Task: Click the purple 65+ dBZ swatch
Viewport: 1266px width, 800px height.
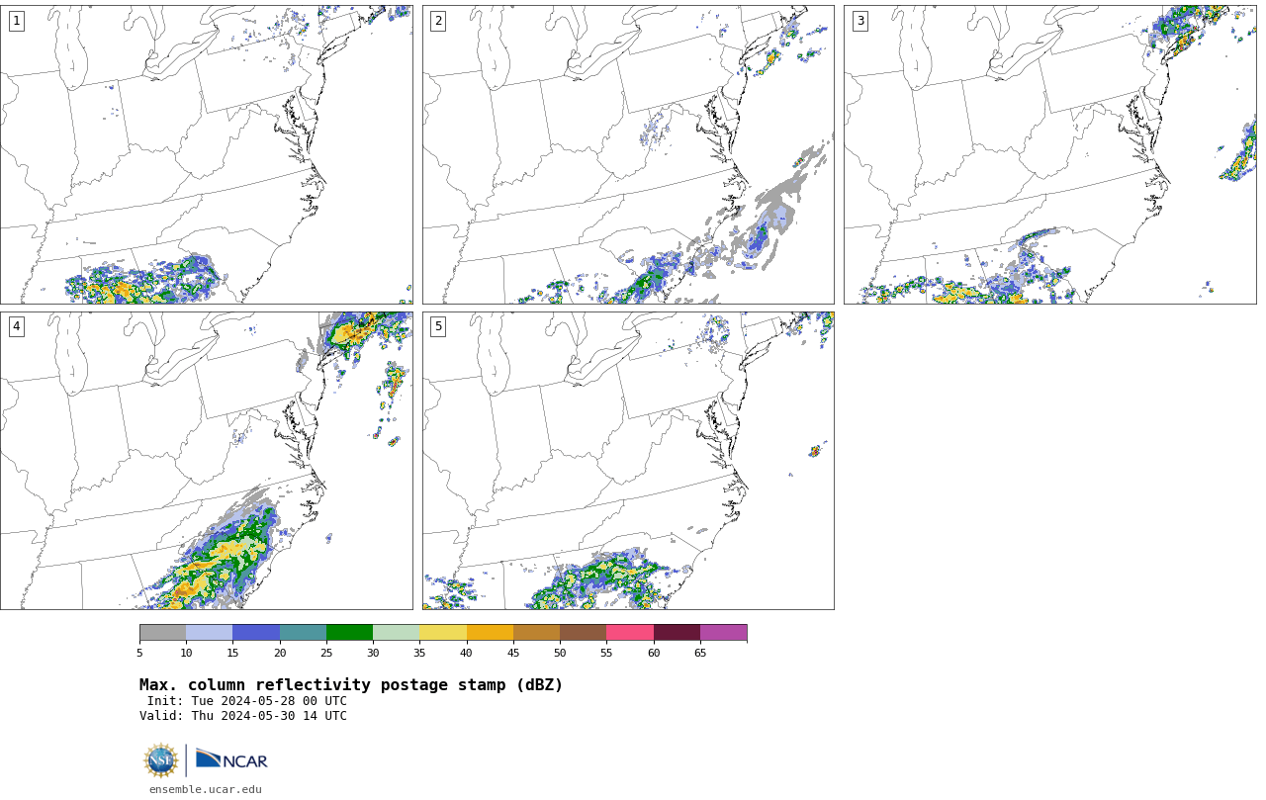Action: [x=723, y=633]
